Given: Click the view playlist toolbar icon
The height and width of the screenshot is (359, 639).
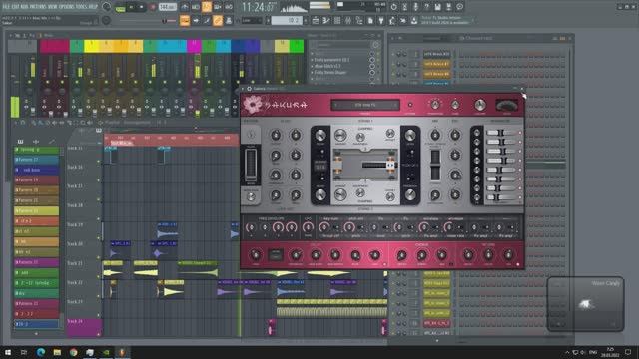Looking at the screenshot, I should click(x=316, y=20).
